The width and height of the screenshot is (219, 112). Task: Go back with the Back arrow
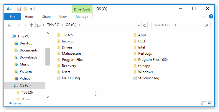pos(10,25)
